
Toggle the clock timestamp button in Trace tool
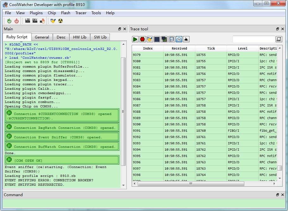(179, 39)
